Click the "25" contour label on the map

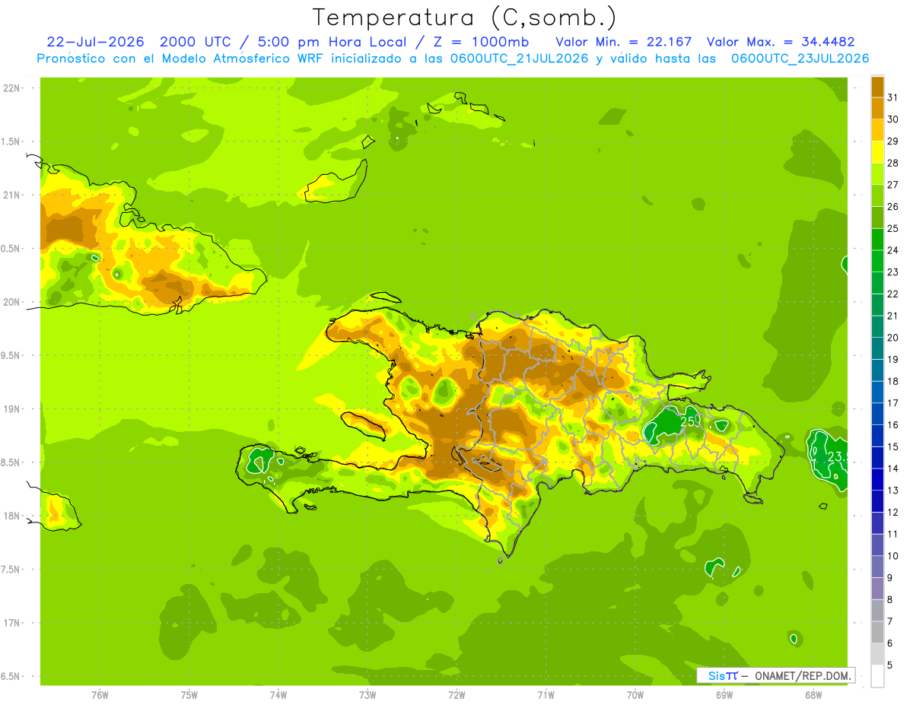click(x=689, y=421)
